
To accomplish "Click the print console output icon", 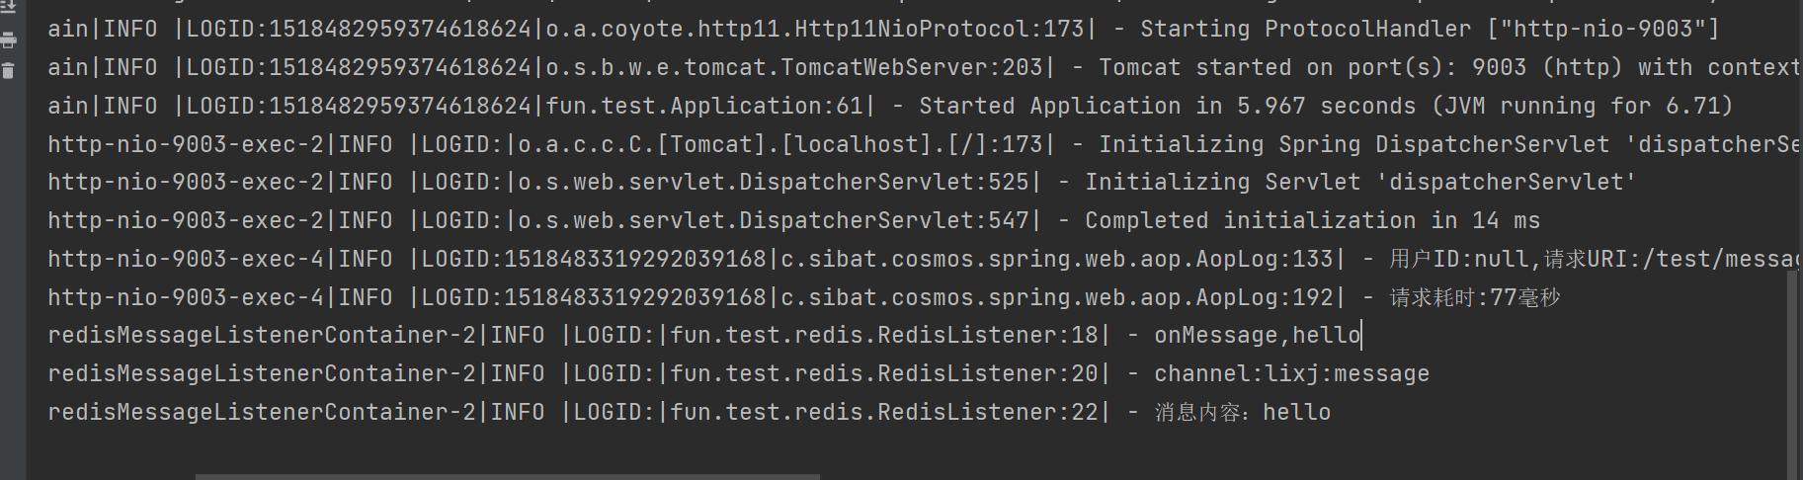I will 9,40.
